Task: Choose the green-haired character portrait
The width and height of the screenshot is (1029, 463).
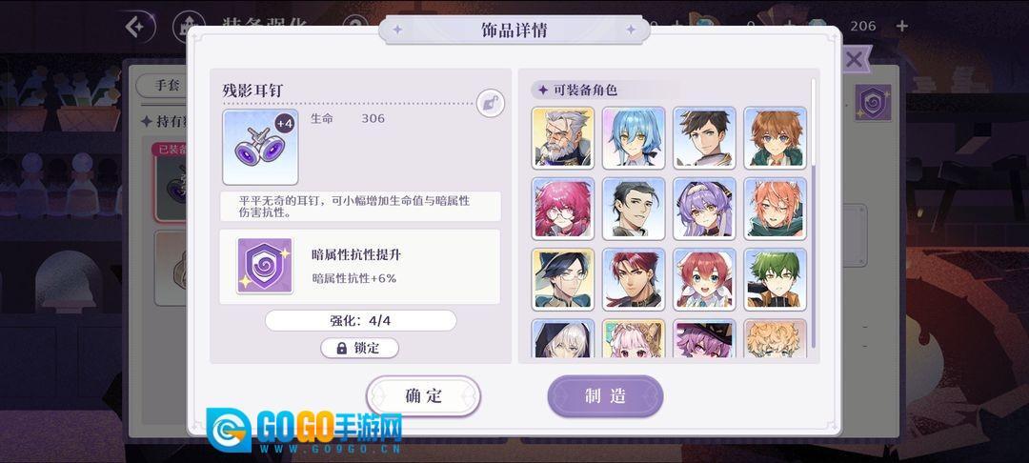Action: coord(776,279)
